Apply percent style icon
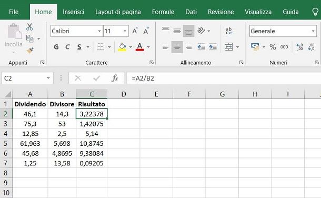Screen dimensions: 321x198 click(x=273, y=47)
